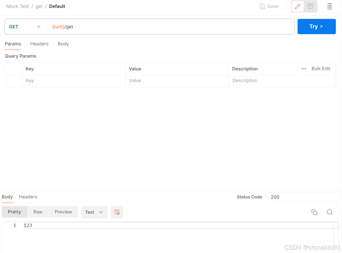
Task: Edit the Status Code field
Action: pos(303,197)
